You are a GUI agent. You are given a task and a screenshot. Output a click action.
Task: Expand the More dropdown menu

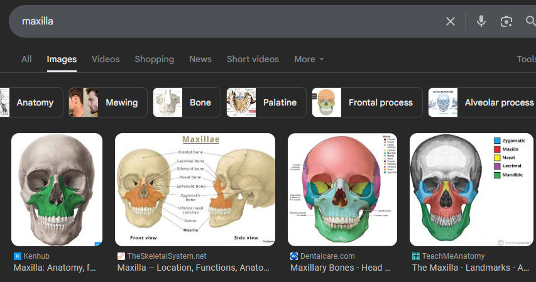pyautogui.click(x=309, y=59)
